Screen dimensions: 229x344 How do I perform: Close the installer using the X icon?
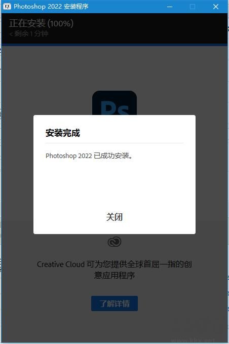(x=216, y=7)
